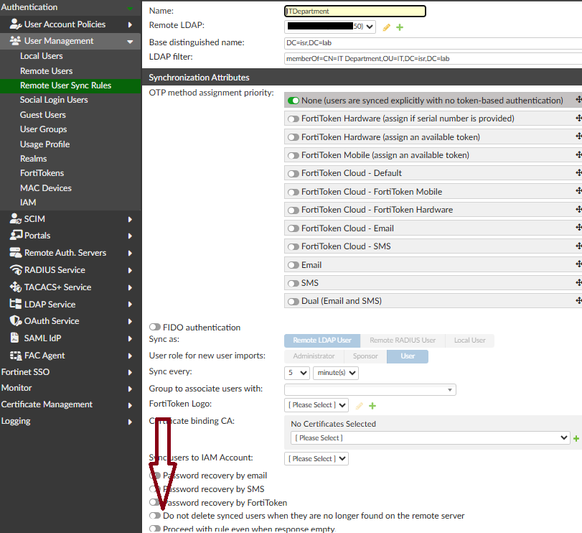Enable the FortiToken Mobile OTP toggle
This screenshot has width=582, height=533.
294,156
